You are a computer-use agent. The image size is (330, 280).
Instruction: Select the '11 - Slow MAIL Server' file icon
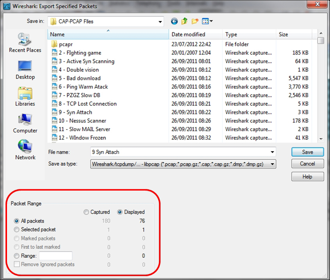pos(55,129)
